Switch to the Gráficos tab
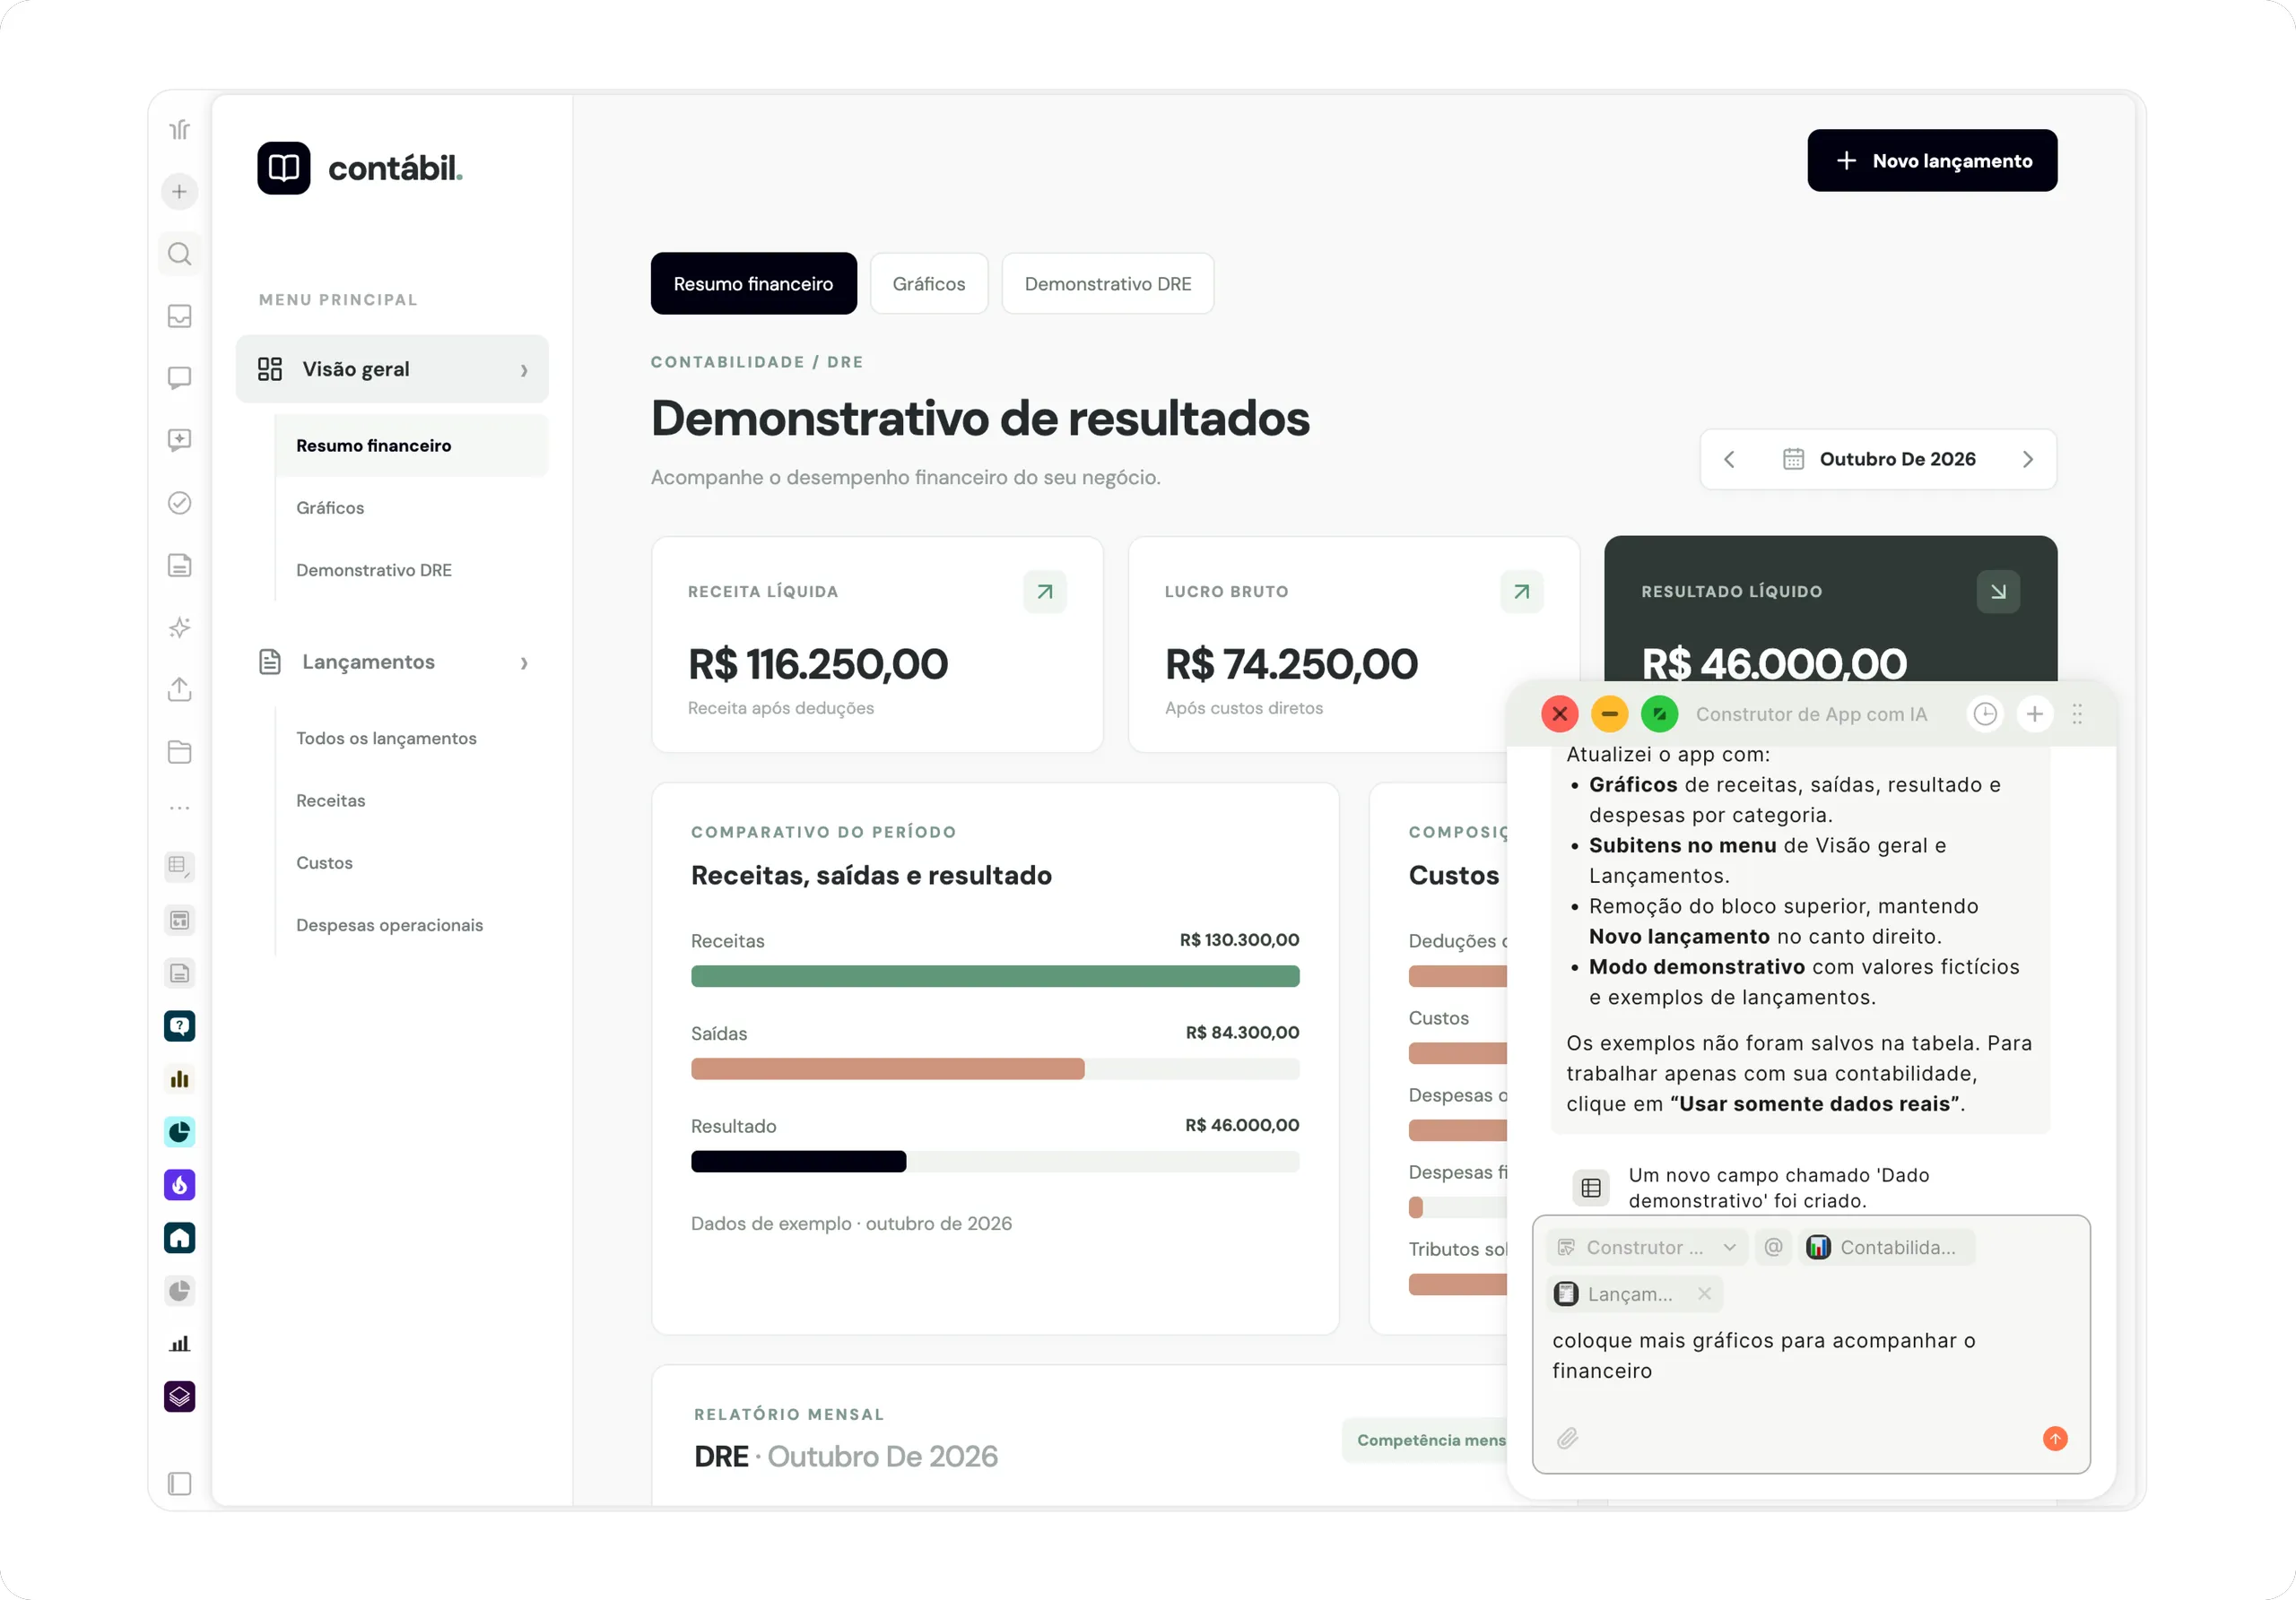2296x1600 pixels. click(x=929, y=284)
